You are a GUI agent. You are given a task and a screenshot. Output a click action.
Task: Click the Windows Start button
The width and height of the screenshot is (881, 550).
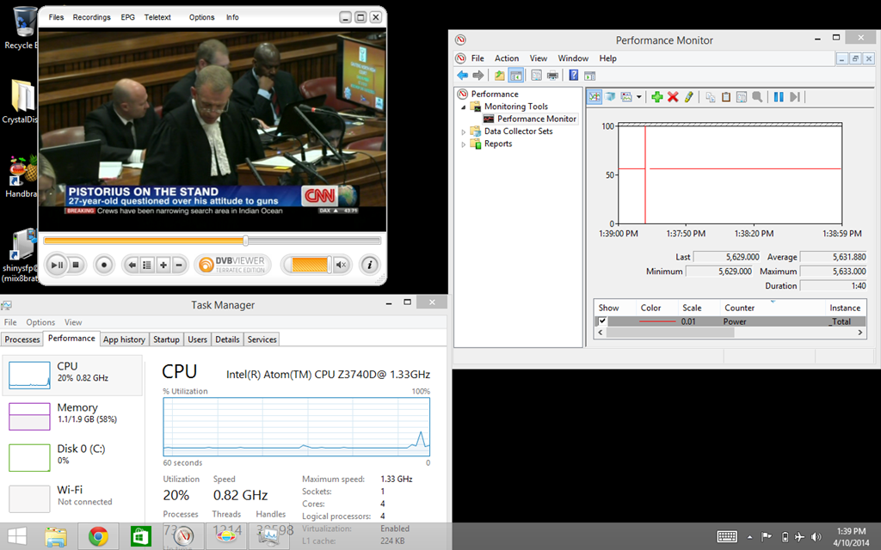(x=16, y=537)
